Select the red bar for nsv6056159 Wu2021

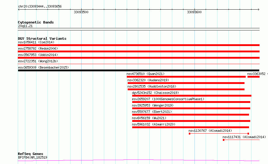coord(191,121)
